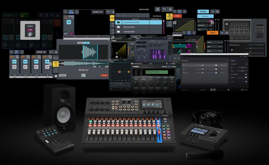269x165 pixels.
Task: Select red Comp tab
Action: coord(177,16)
